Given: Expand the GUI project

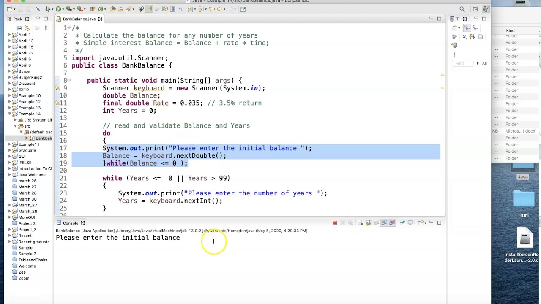Looking at the screenshot, I should tap(10, 157).
